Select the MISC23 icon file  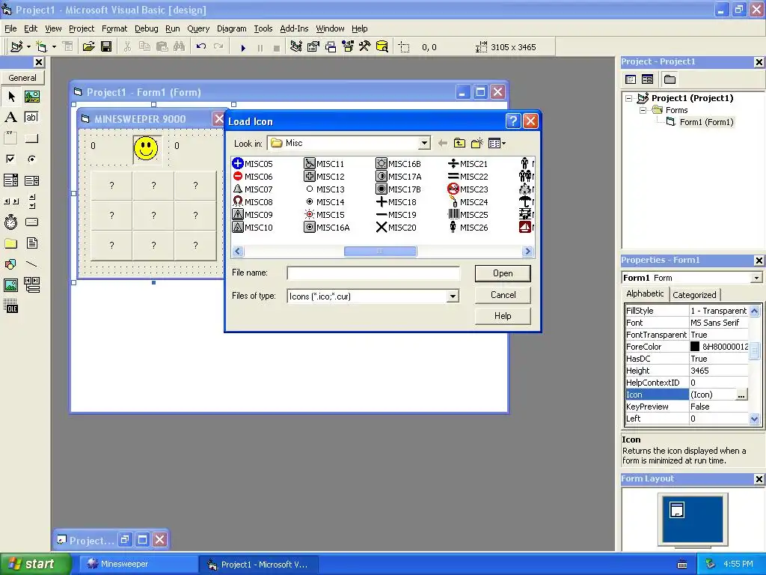[468, 189]
